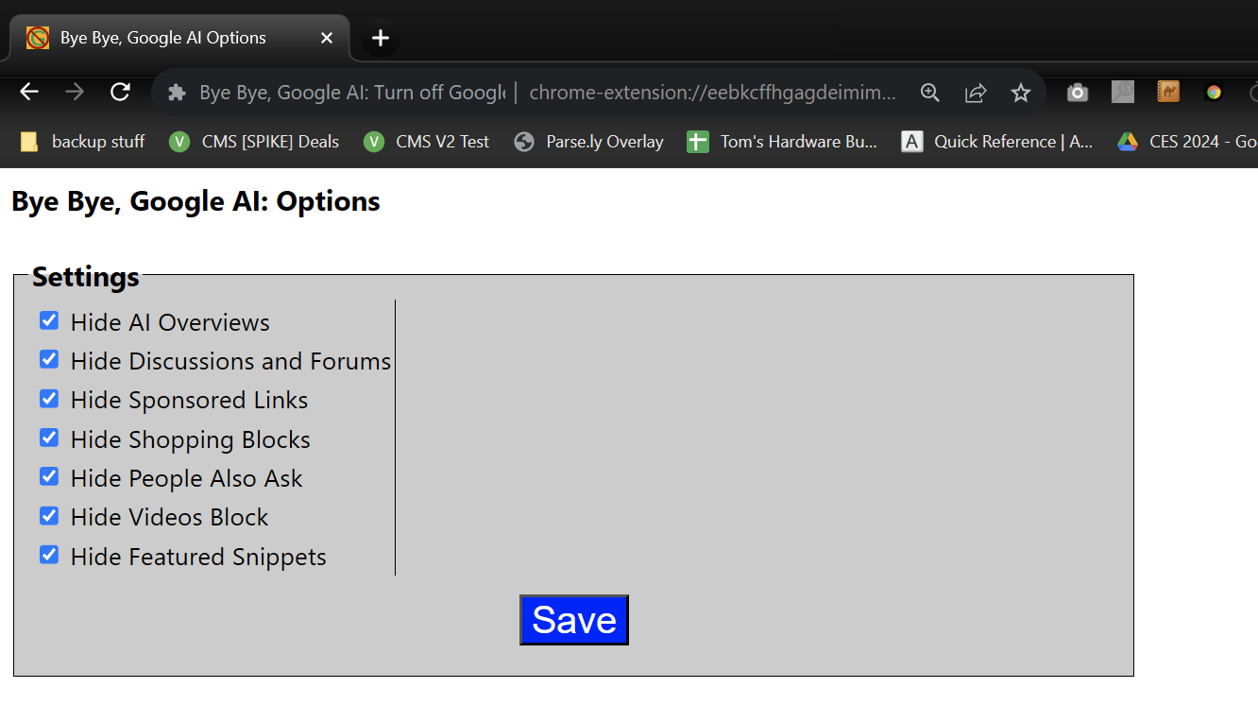Click the Hide Sponsored Links label text
Image resolution: width=1258 pixels, height=705 pixels.
point(189,401)
